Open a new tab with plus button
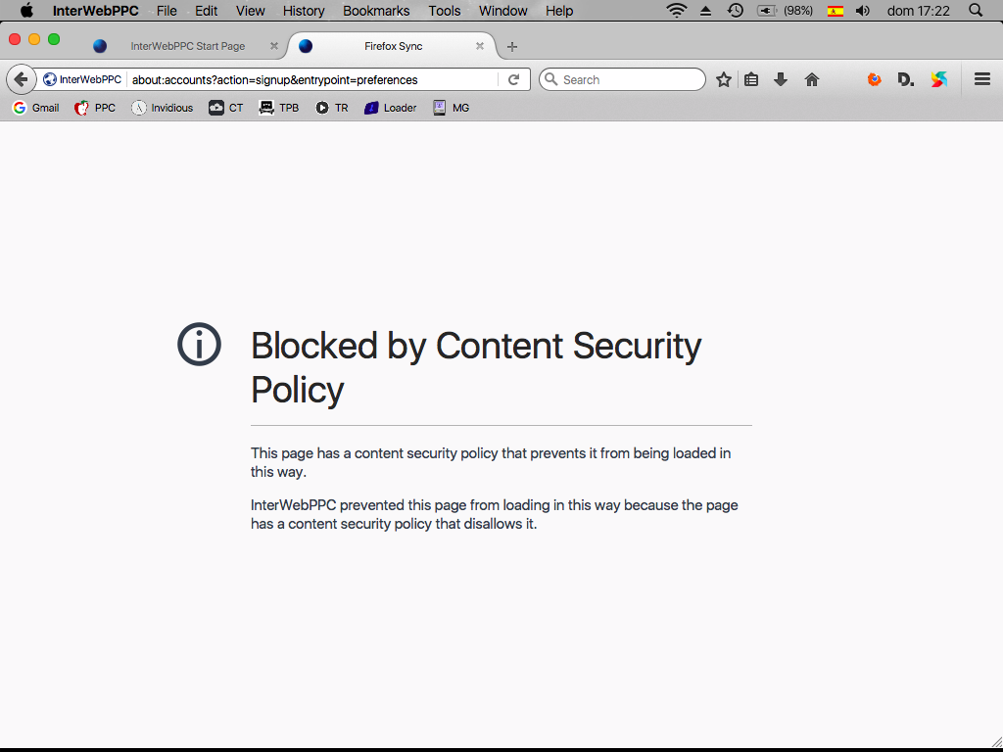1003x752 pixels. (x=511, y=47)
